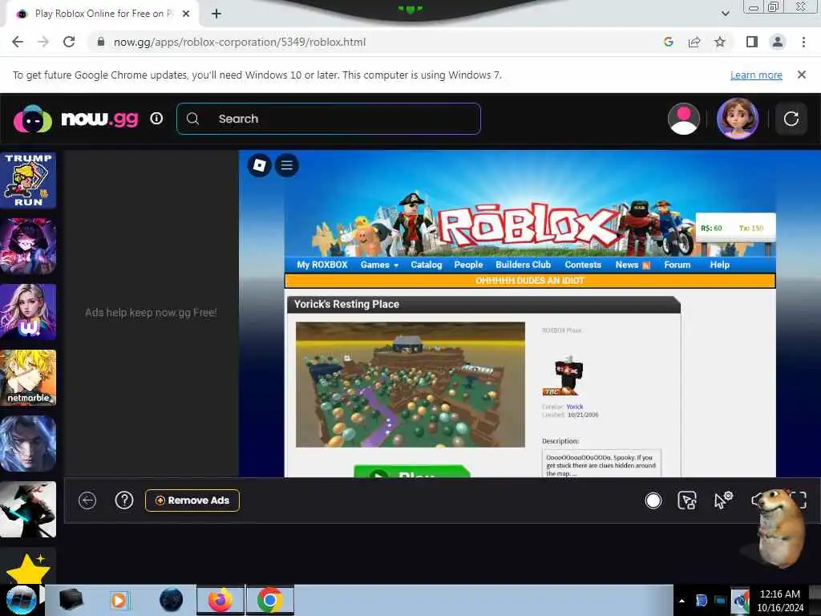Image resolution: width=821 pixels, height=616 pixels.
Task: Open the W logo game thumbnail
Action: [x=28, y=312]
